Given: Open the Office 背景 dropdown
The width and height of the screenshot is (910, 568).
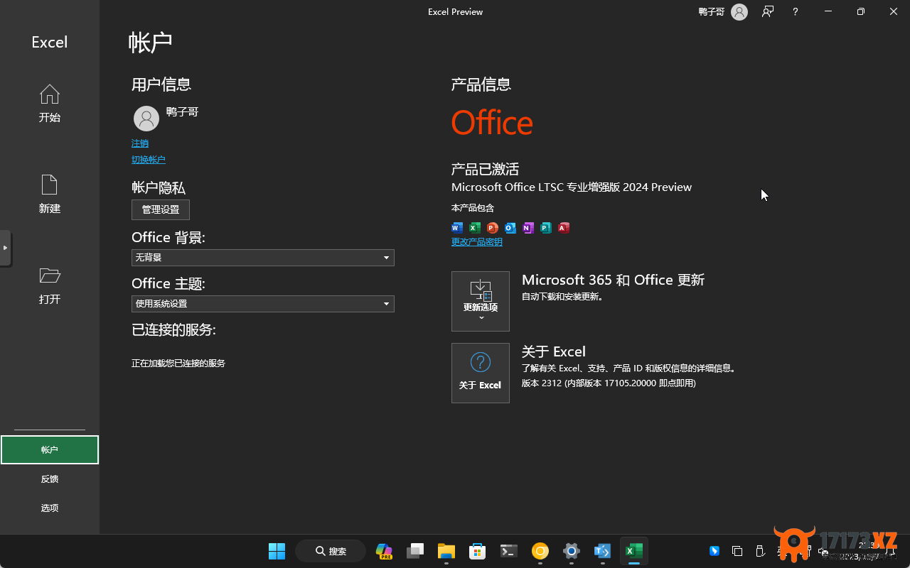Looking at the screenshot, I should pyautogui.click(x=263, y=258).
